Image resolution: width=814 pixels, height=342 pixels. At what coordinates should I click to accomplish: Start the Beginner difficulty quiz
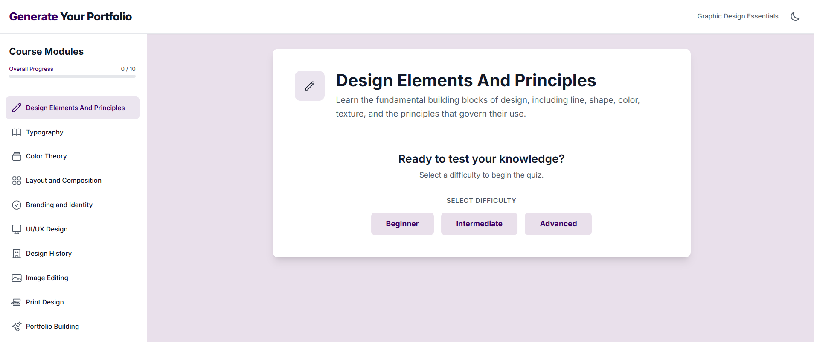pos(402,224)
